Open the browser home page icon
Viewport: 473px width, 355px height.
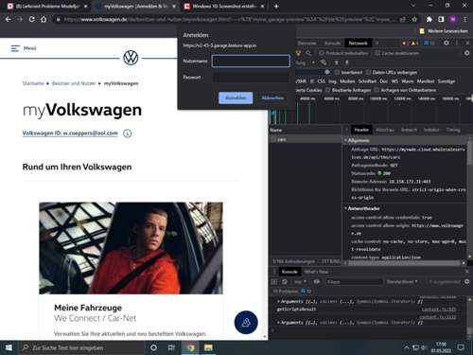click(x=44, y=19)
